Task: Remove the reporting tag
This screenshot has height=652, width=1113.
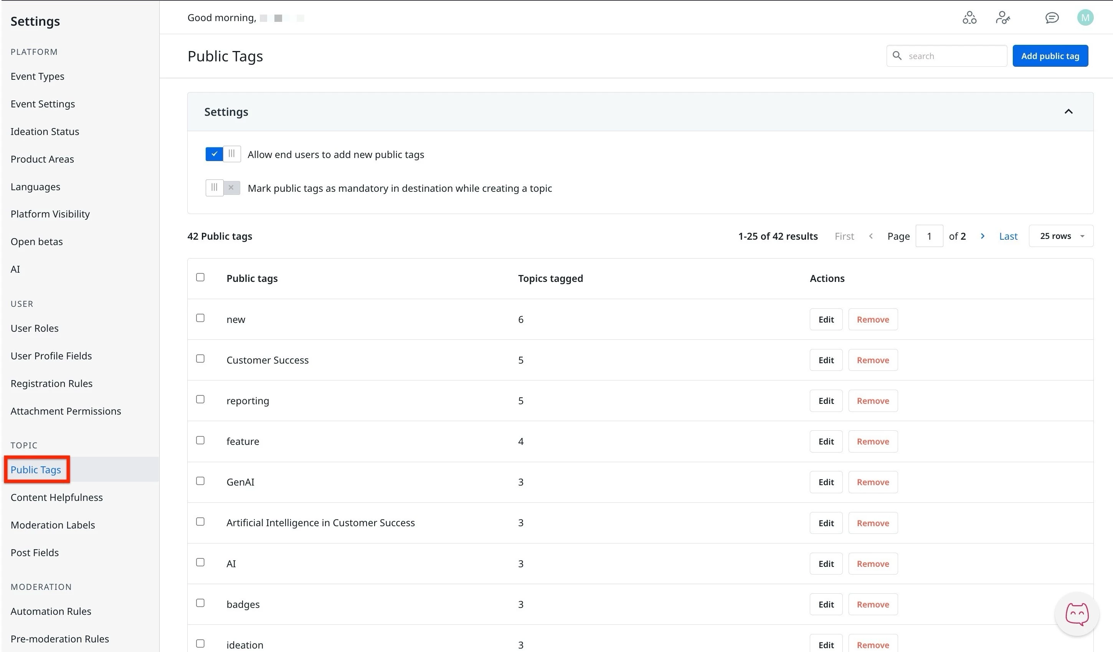Action: click(x=872, y=401)
